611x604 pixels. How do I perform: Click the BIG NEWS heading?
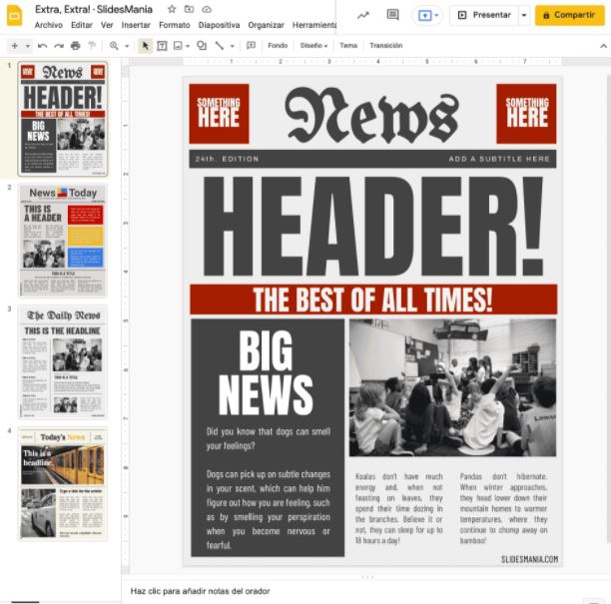coord(267,373)
